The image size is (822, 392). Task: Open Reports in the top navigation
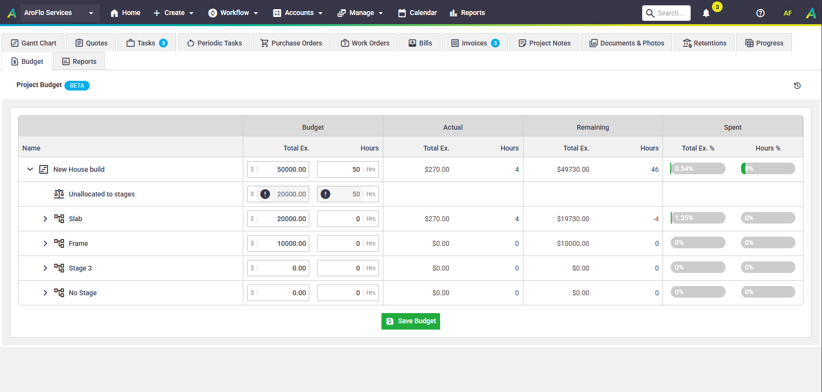click(x=467, y=13)
